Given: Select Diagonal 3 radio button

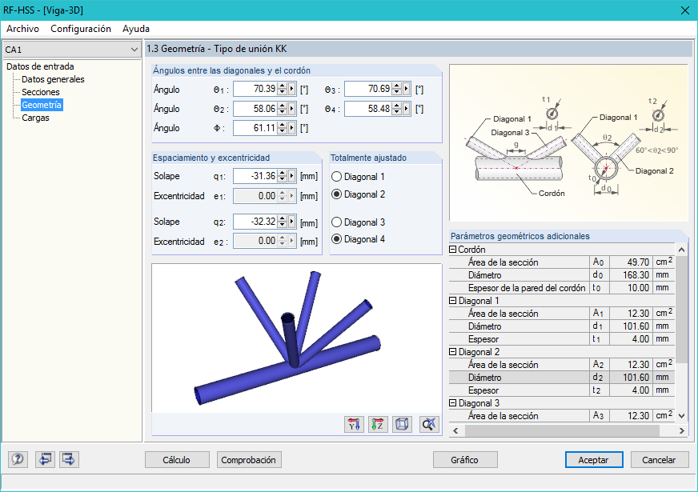Looking at the screenshot, I should pyautogui.click(x=336, y=222).
